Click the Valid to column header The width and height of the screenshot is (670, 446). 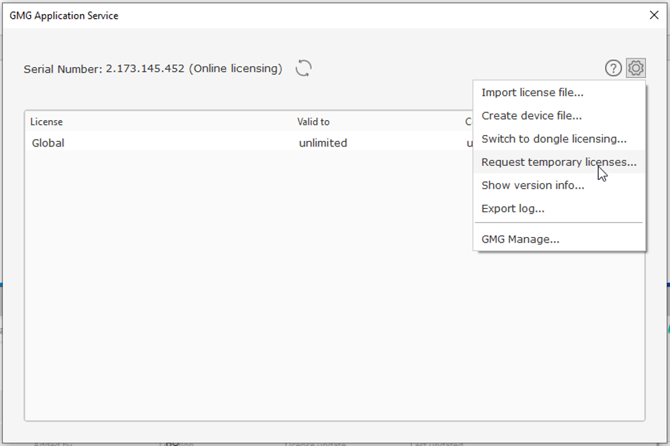point(313,122)
